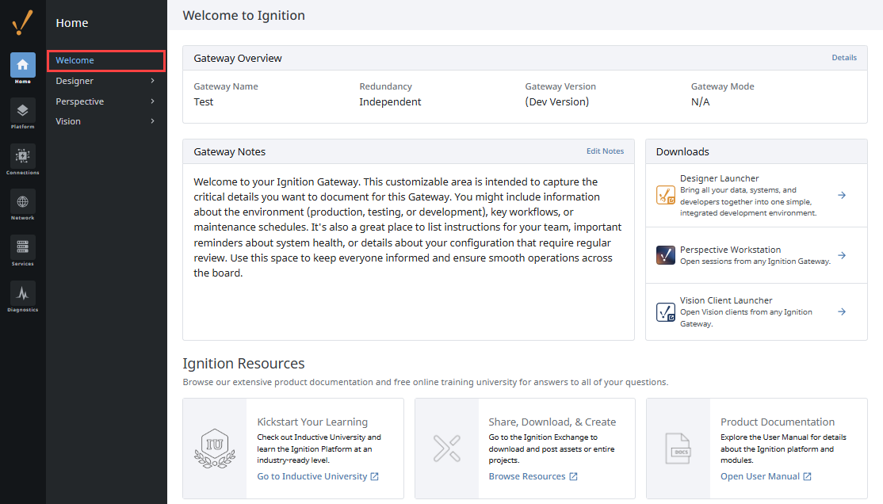The height and width of the screenshot is (504, 883).
Task: Follow the Browse Resources link
Action: click(527, 476)
